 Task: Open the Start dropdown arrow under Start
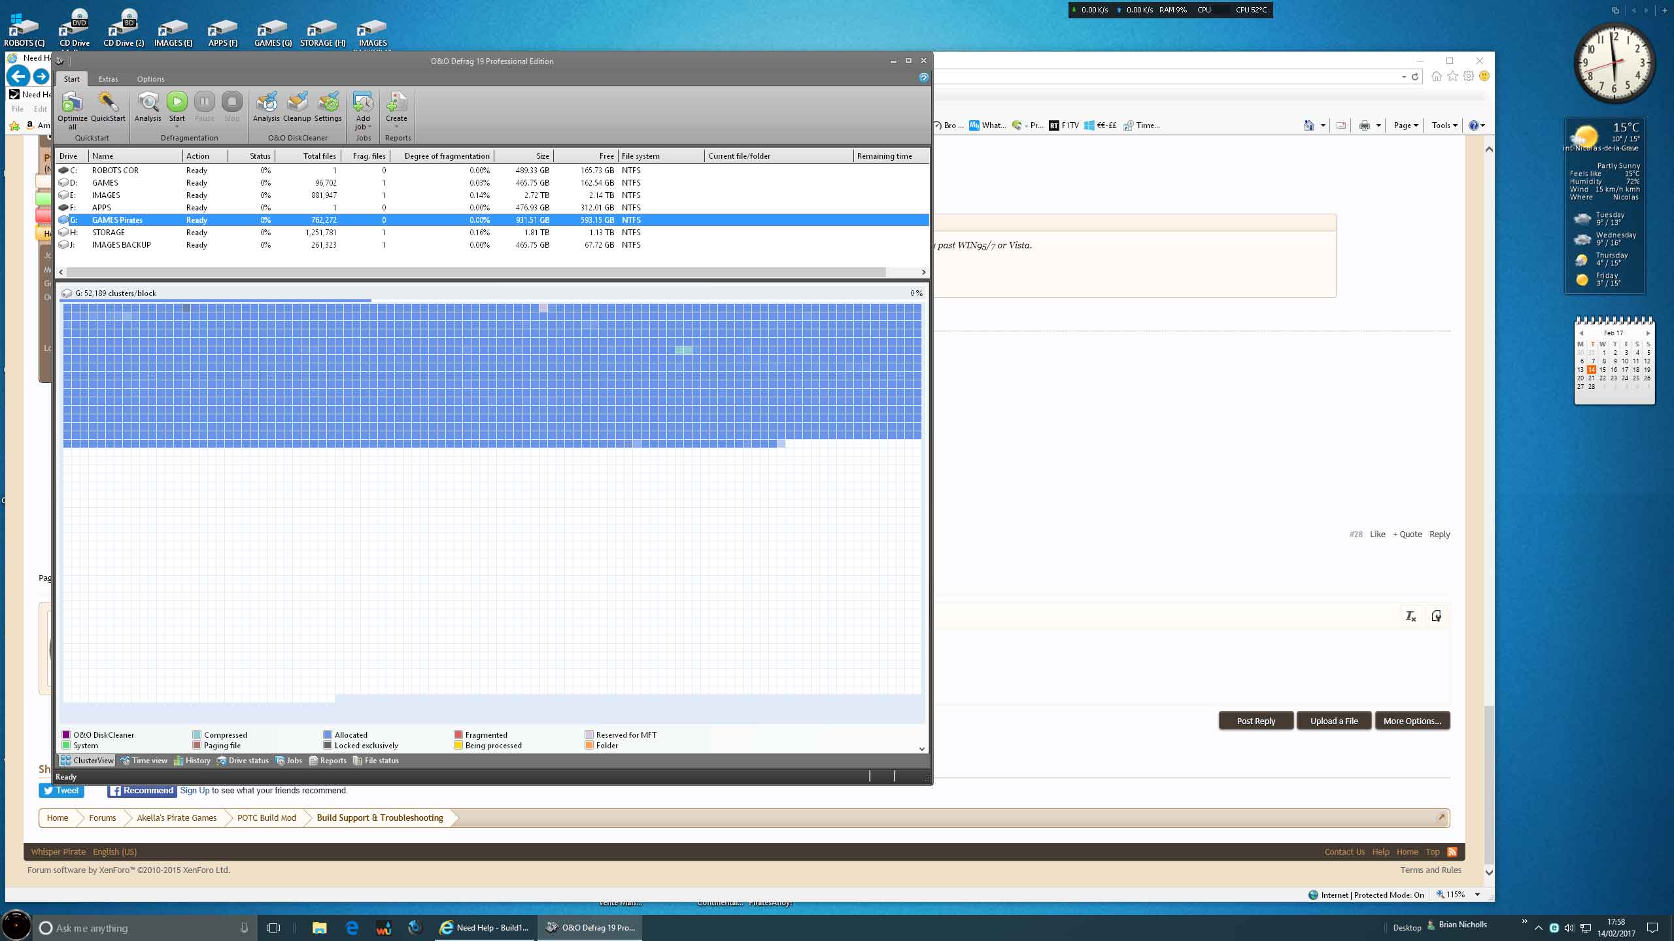pyautogui.click(x=177, y=127)
